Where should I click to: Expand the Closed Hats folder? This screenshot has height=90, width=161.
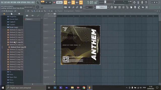point(13,19)
